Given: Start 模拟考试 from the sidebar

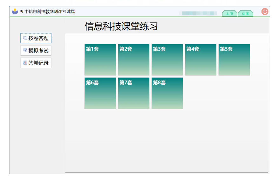Looking at the screenshot, I should point(38,51).
